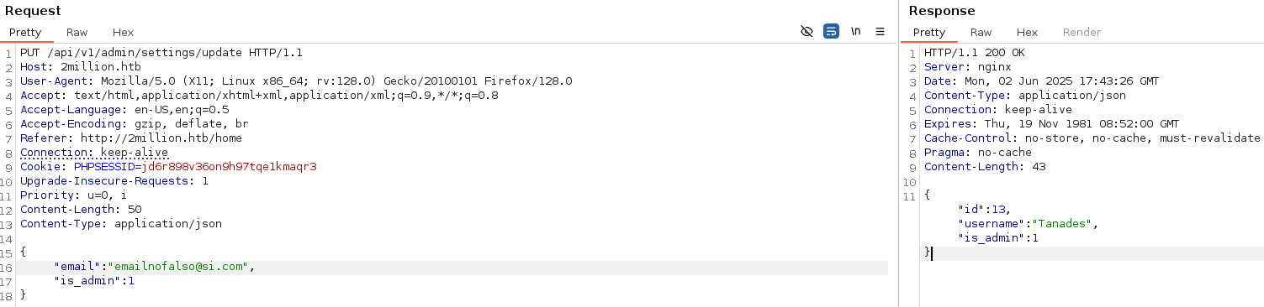Image resolution: width=1264 pixels, height=307 pixels.
Task: Click the username Tanades line in response
Action: (1029, 224)
